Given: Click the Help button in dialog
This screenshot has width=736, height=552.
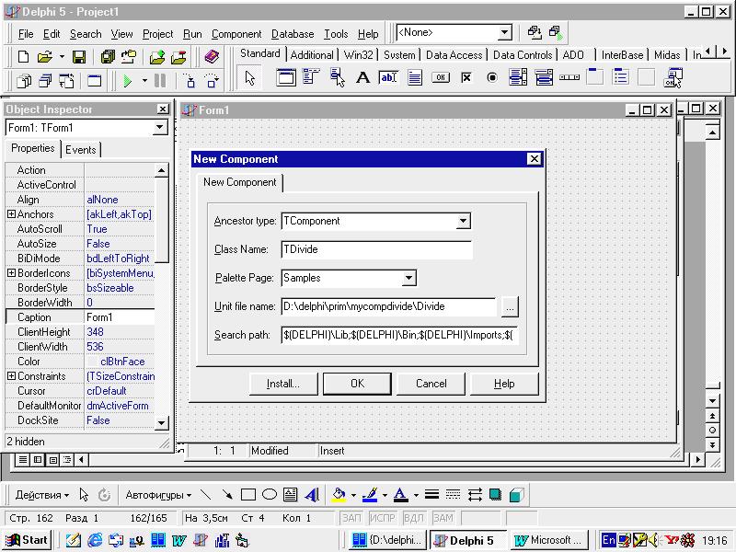Looking at the screenshot, I should coord(504,384).
